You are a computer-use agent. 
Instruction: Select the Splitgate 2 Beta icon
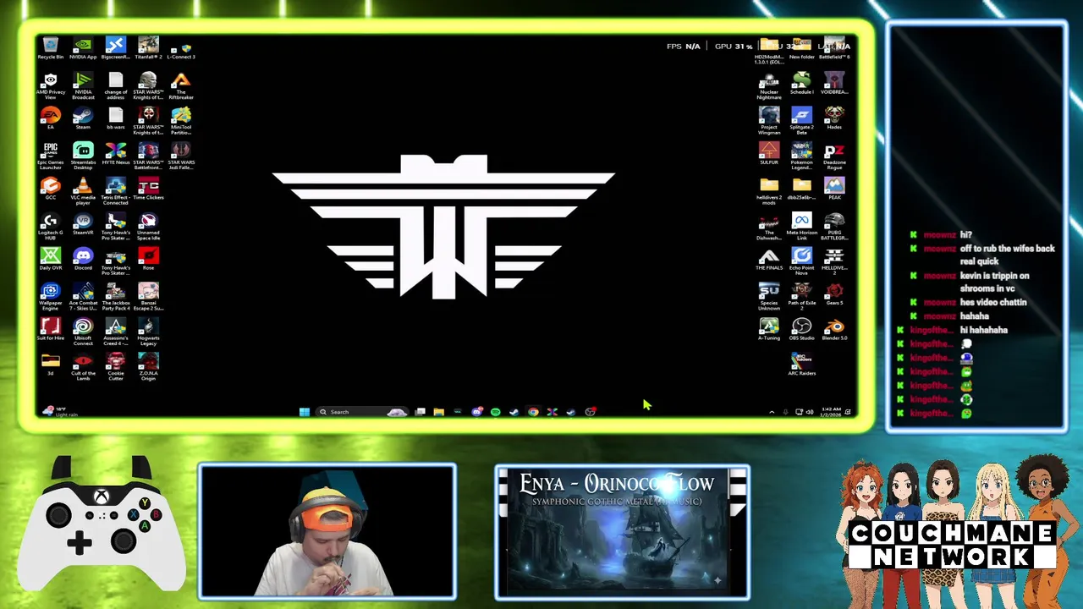[x=801, y=120]
